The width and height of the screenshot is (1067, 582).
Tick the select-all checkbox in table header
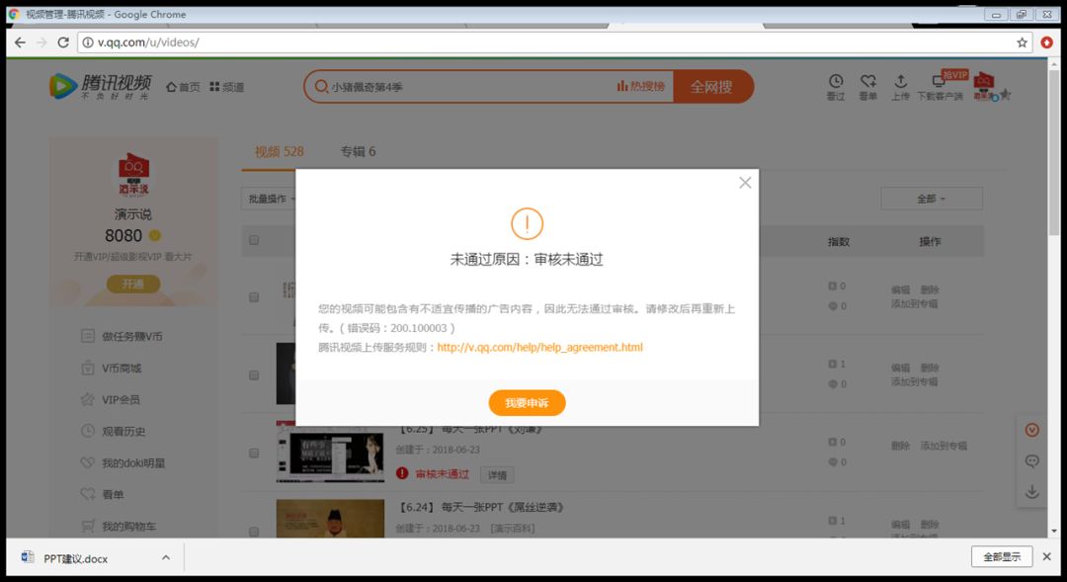coord(254,240)
